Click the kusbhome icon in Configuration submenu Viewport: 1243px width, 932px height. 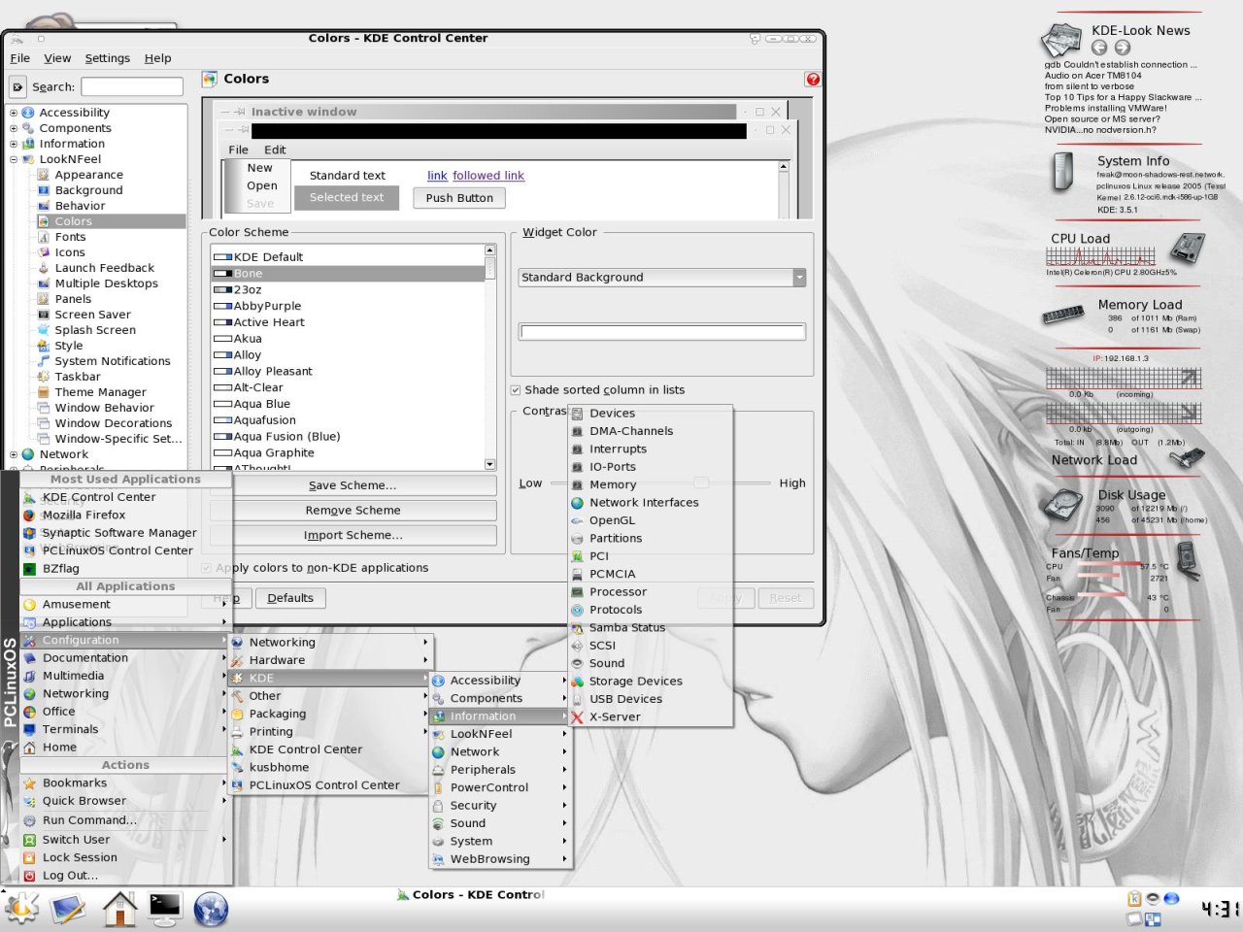tap(237, 768)
